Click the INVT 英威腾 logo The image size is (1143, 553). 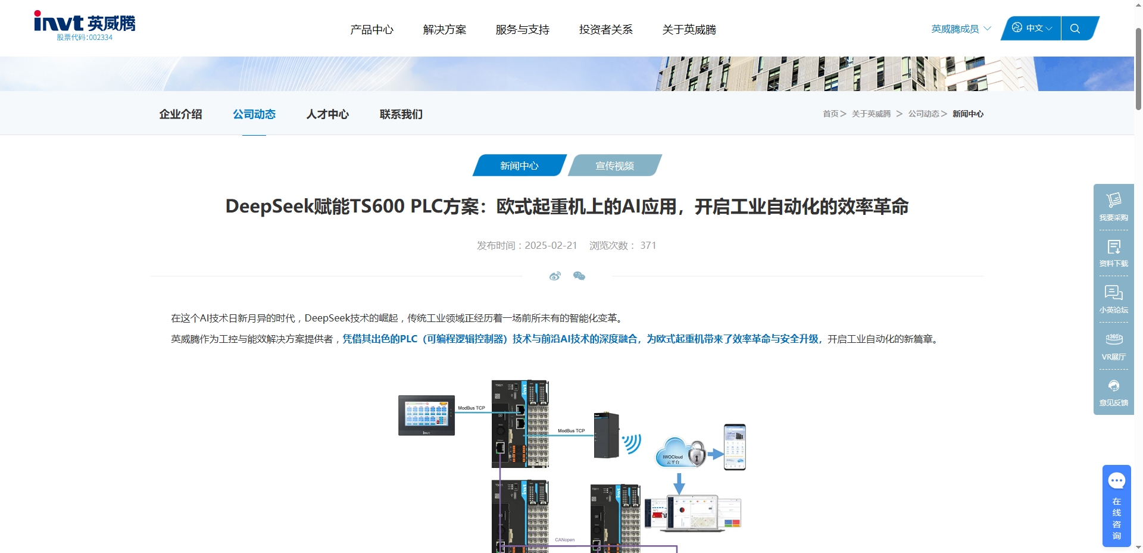pos(85,26)
